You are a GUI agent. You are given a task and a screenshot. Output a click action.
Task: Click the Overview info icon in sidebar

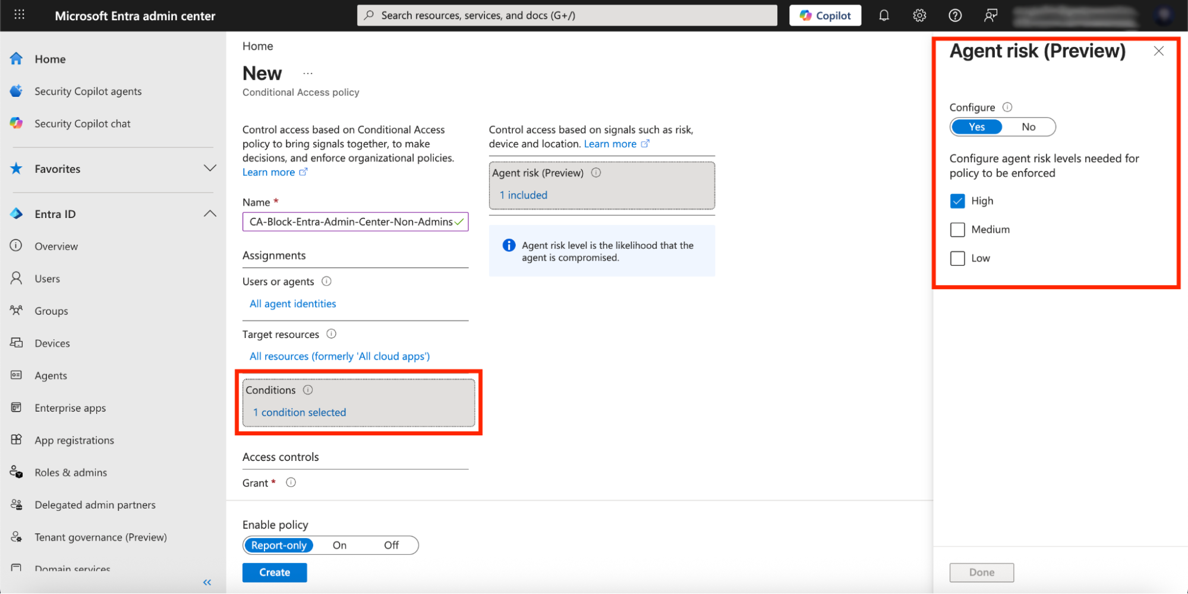17,246
